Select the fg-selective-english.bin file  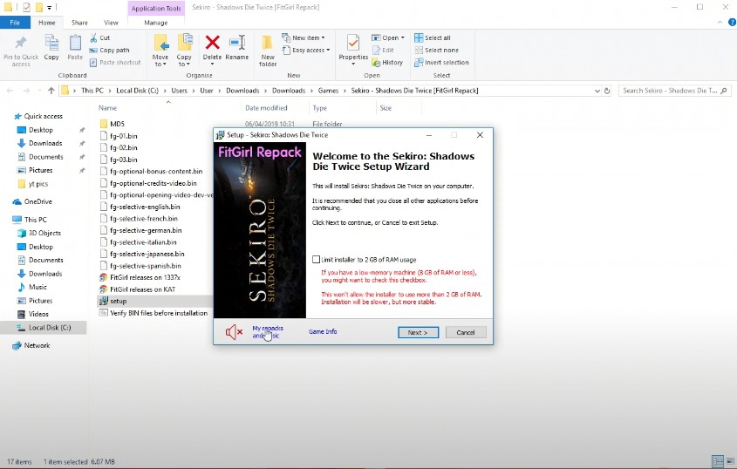pos(145,207)
